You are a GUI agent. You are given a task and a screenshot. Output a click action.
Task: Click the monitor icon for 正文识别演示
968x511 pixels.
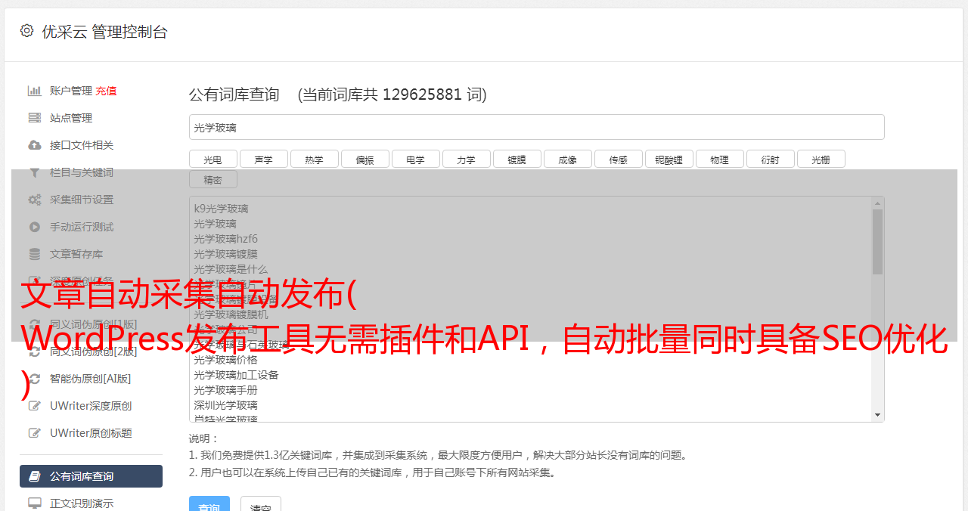[35, 503]
